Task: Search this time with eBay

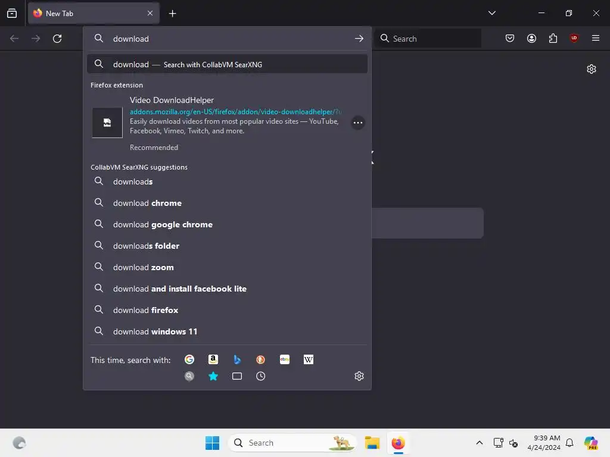Action: (x=284, y=359)
